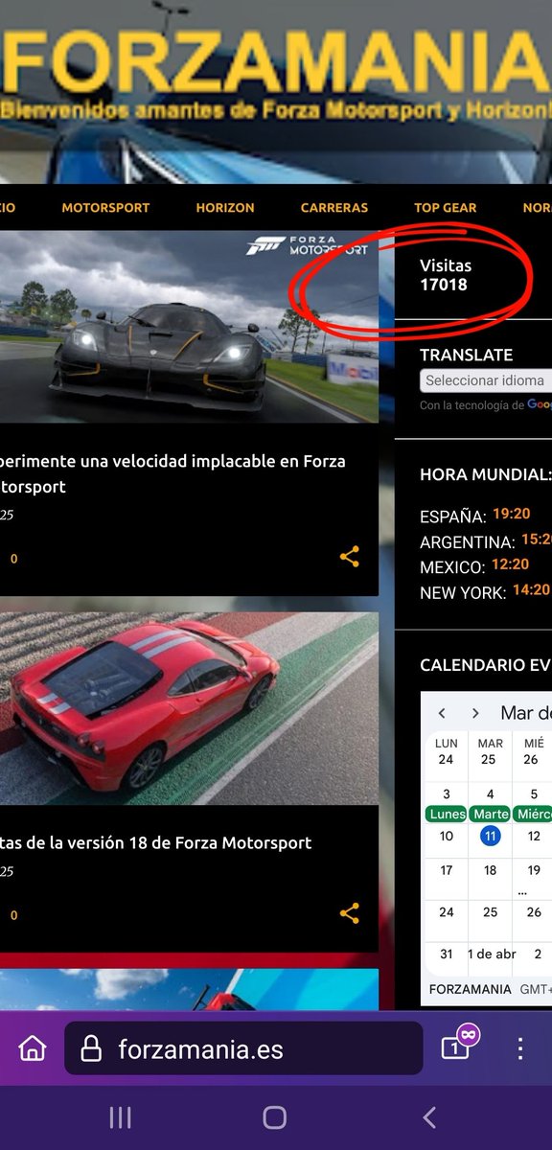The height and width of the screenshot is (1150, 552).
Task: Open the Seleccionar idioma dropdown
Action: (486, 380)
